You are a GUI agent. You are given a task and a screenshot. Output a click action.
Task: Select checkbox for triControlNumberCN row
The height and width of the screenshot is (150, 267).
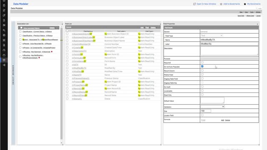[67, 44]
